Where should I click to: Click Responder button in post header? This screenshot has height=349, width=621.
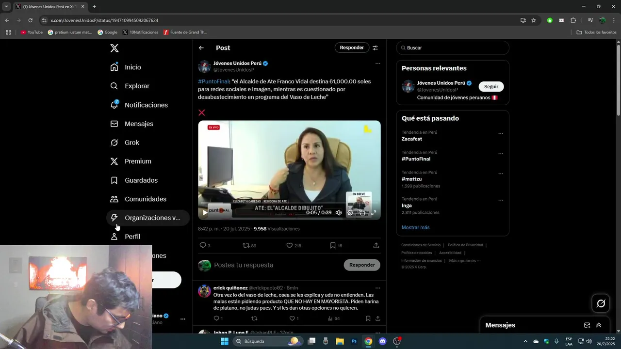[352, 48]
